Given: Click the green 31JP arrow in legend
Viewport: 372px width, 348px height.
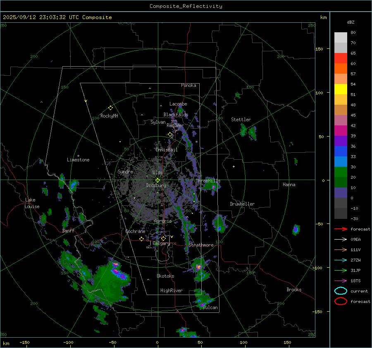Looking at the screenshot, I should click(x=341, y=270).
